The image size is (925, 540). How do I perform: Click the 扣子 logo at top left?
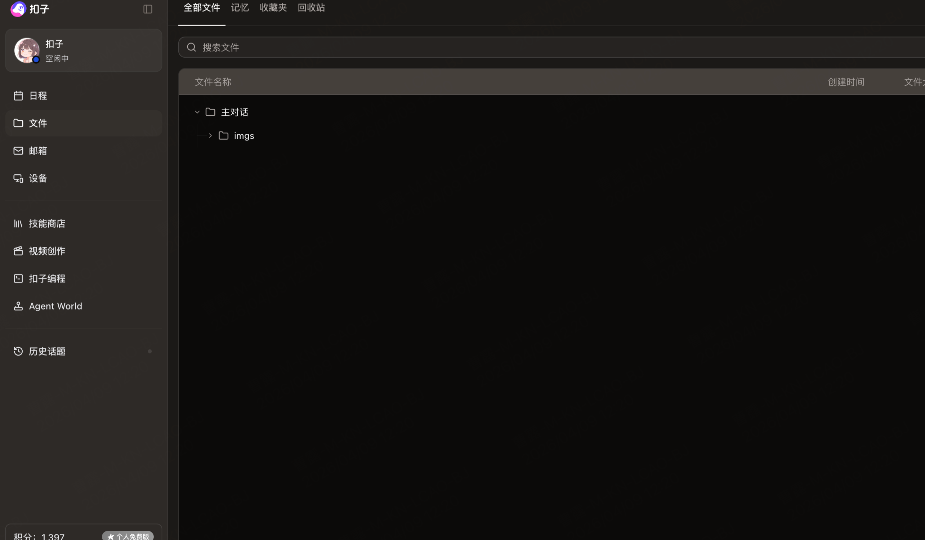coord(18,9)
